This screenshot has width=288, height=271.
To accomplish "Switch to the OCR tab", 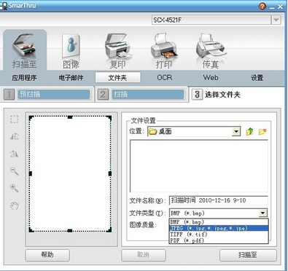I will [165, 78].
